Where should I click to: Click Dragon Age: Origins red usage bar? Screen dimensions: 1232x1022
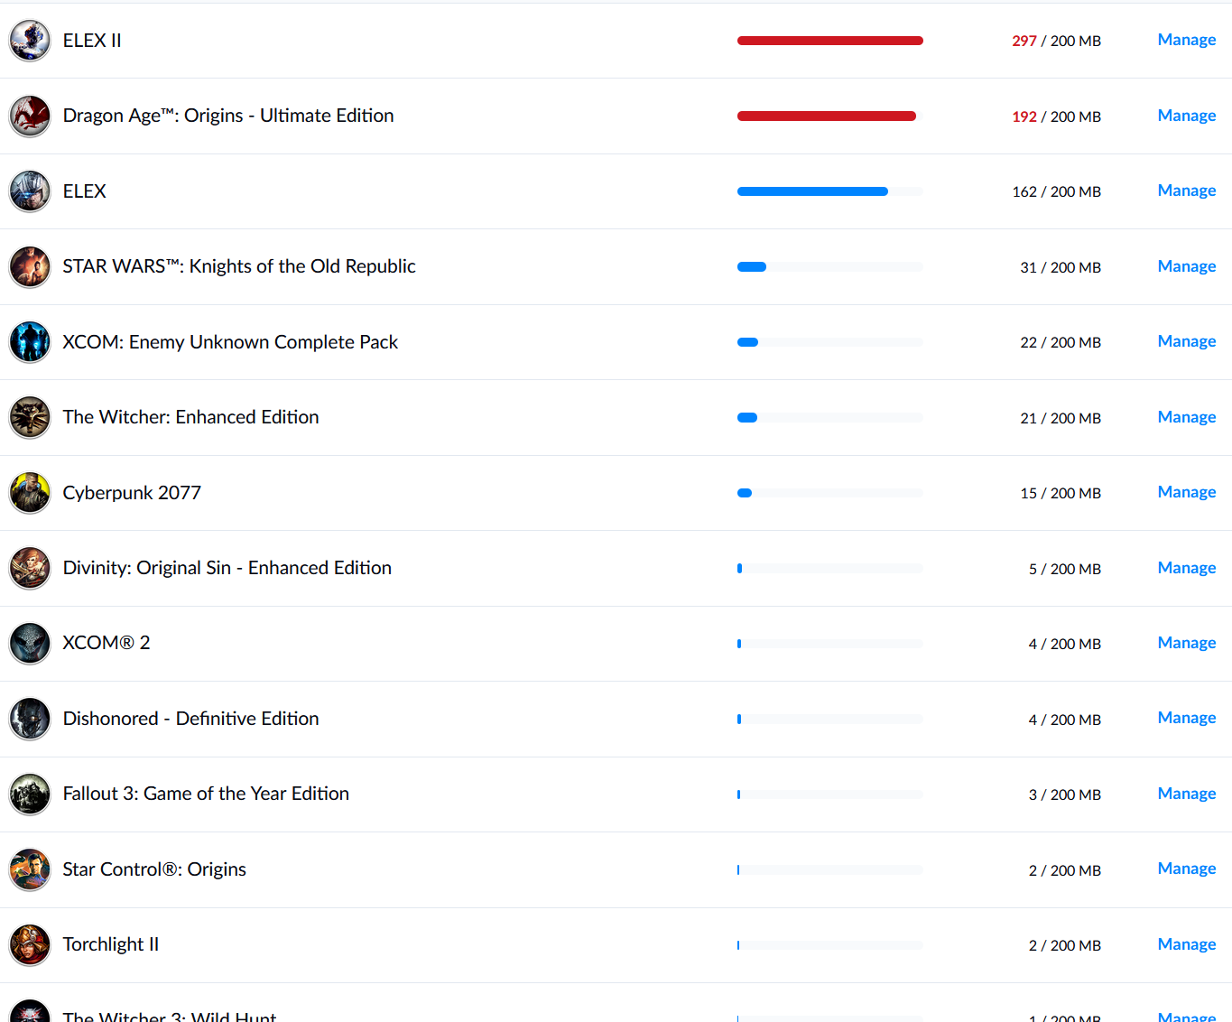(827, 116)
